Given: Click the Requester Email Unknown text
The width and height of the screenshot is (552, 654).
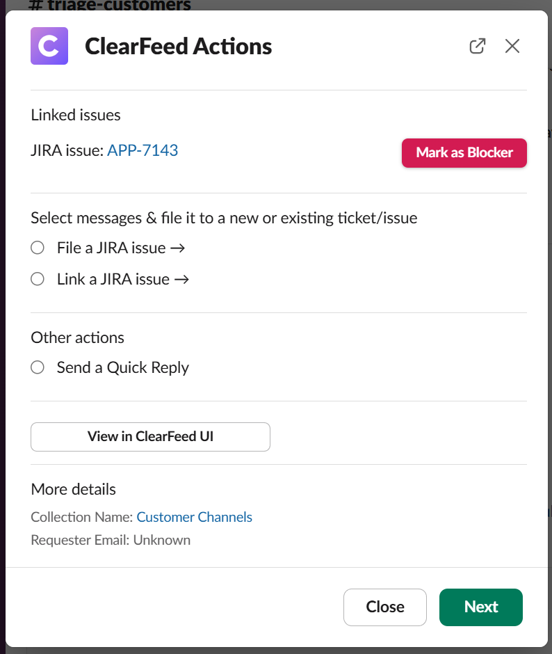Looking at the screenshot, I should (111, 540).
